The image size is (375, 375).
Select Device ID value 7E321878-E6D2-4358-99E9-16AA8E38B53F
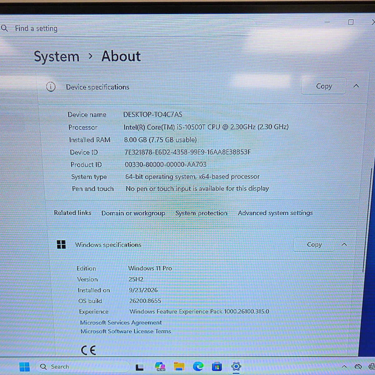(187, 152)
